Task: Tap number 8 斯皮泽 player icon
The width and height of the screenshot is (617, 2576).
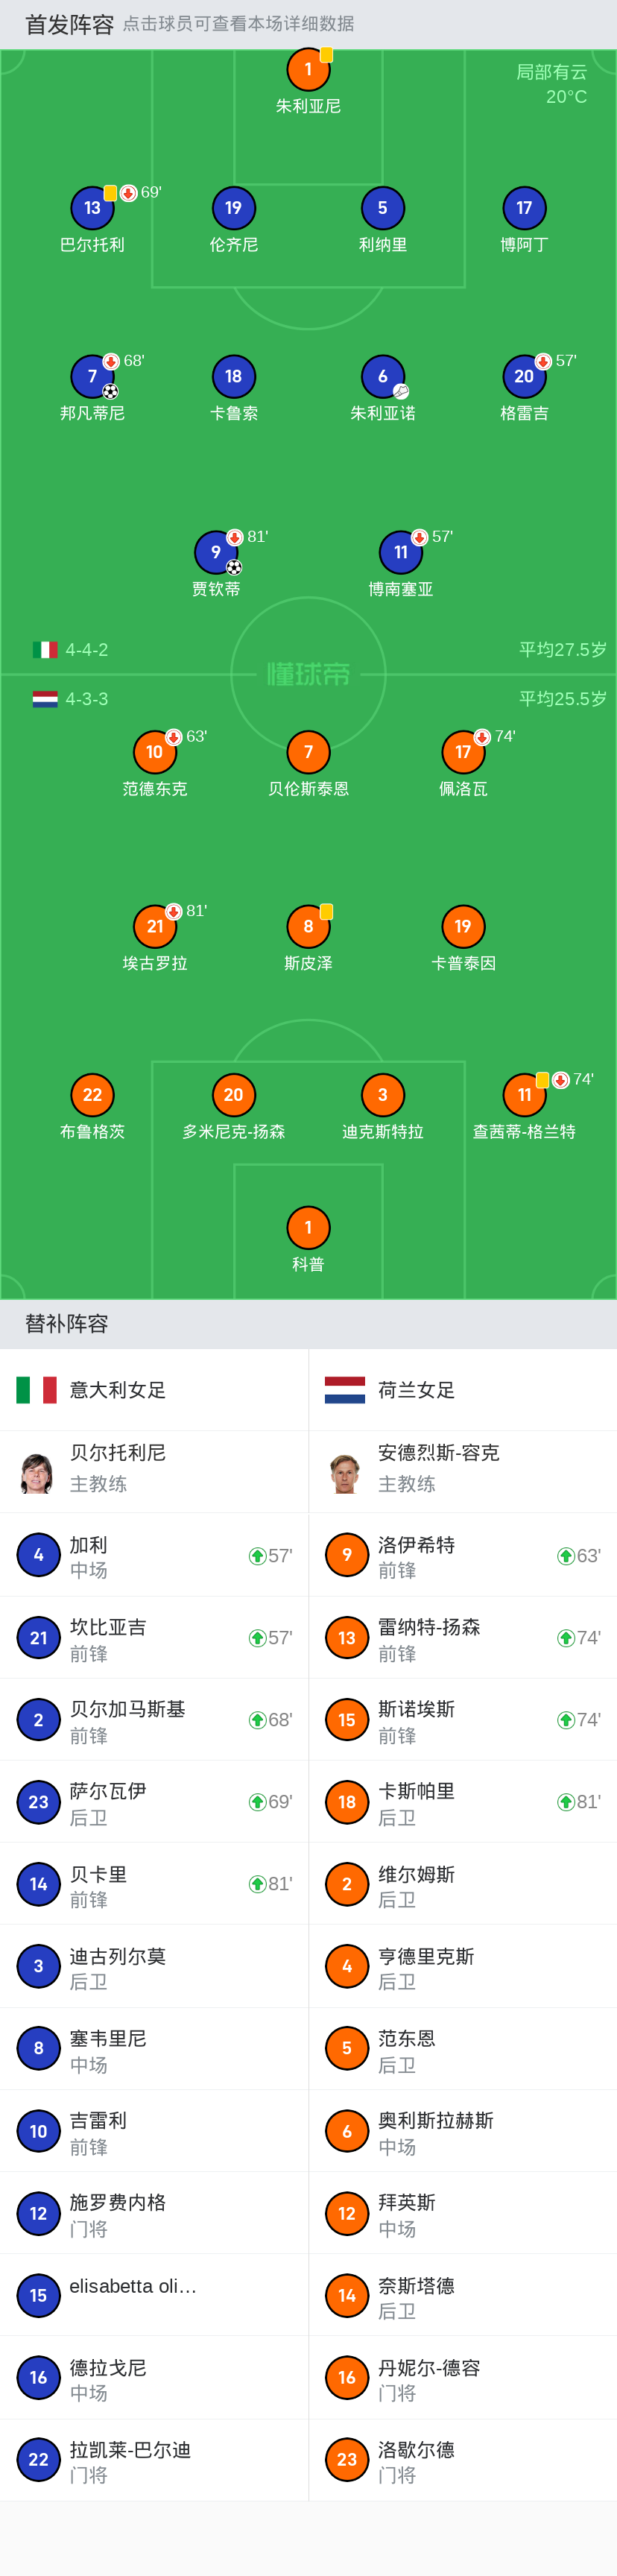Action: (308, 927)
